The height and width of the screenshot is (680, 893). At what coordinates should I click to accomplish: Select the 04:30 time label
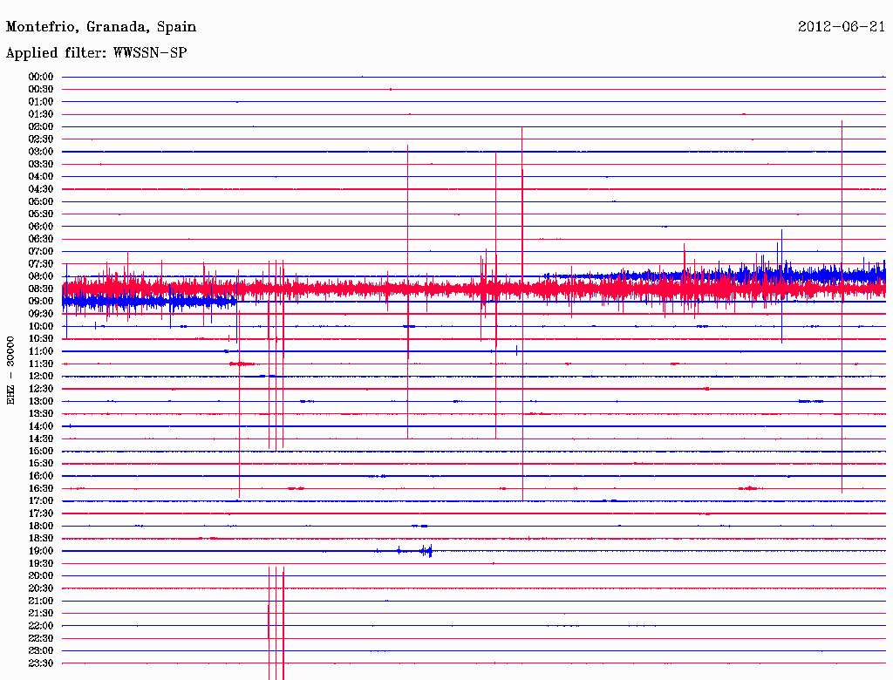(x=41, y=189)
